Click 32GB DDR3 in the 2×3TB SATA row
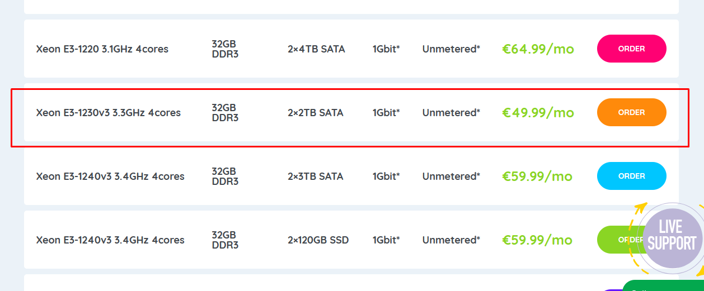 225,176
